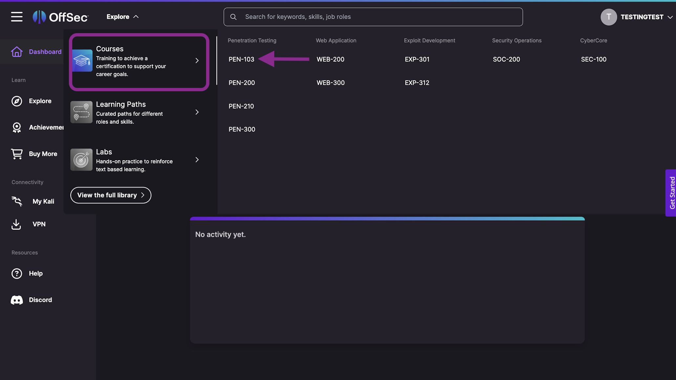Open My Kali dragon icon
Viewport: 676px width, 380px height.
pos(17,201)
